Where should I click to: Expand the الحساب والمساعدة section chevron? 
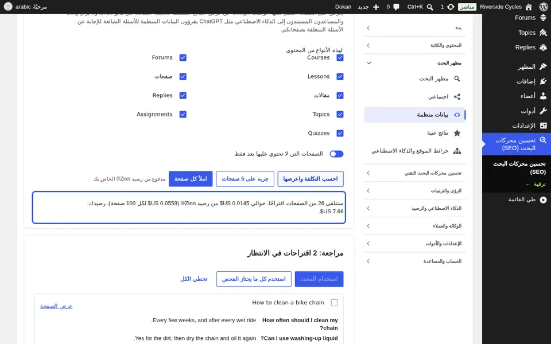coord(368,261)
